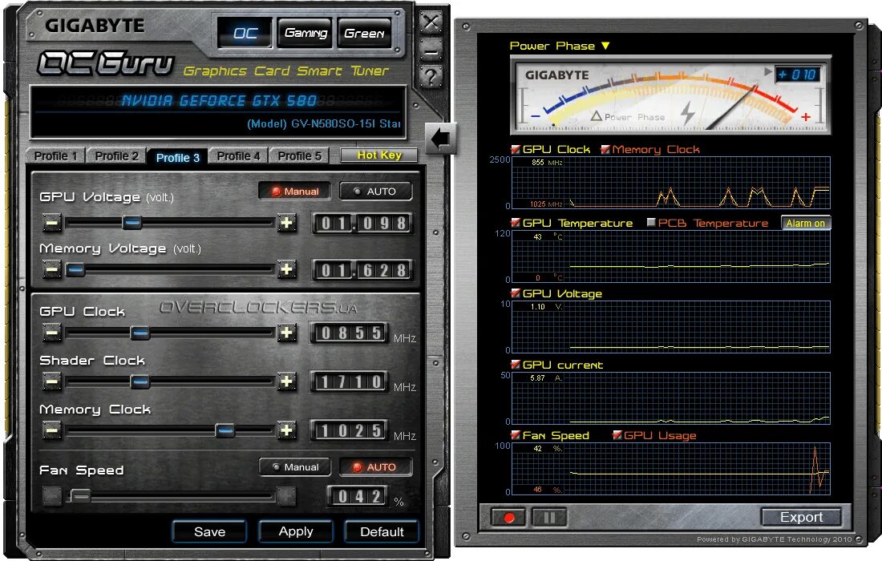This screenshot has height=561, width=882.
Task: Open the Power Phase dropdown
Action: coord(559,46)
